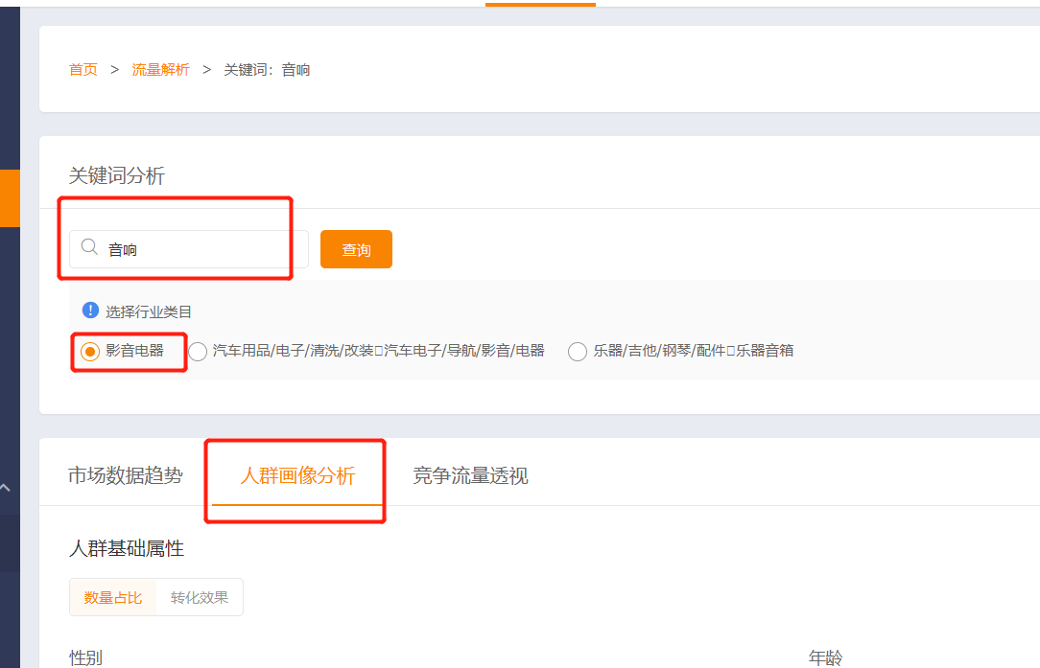Select the 转化效果 segment button
Image resolution: width=1040 pixels, height=668 pixels.
[200, 597]
